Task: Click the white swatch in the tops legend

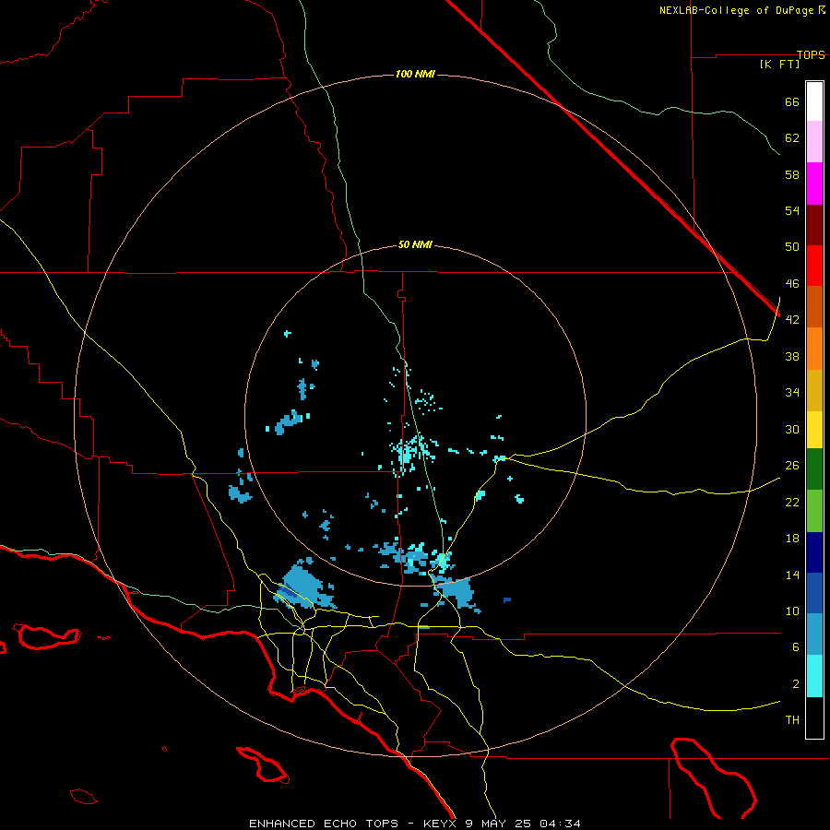Action: [x=814, y=101]
